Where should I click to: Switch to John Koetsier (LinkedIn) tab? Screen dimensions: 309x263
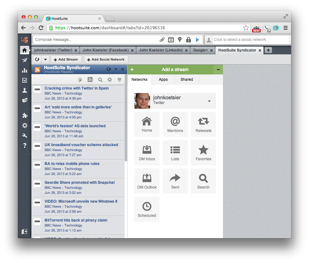pos(161,50)
